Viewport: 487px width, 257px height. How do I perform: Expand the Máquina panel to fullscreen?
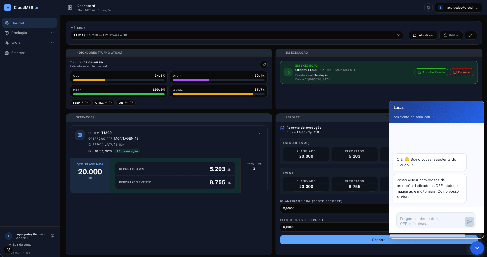[x=471, y=35]
